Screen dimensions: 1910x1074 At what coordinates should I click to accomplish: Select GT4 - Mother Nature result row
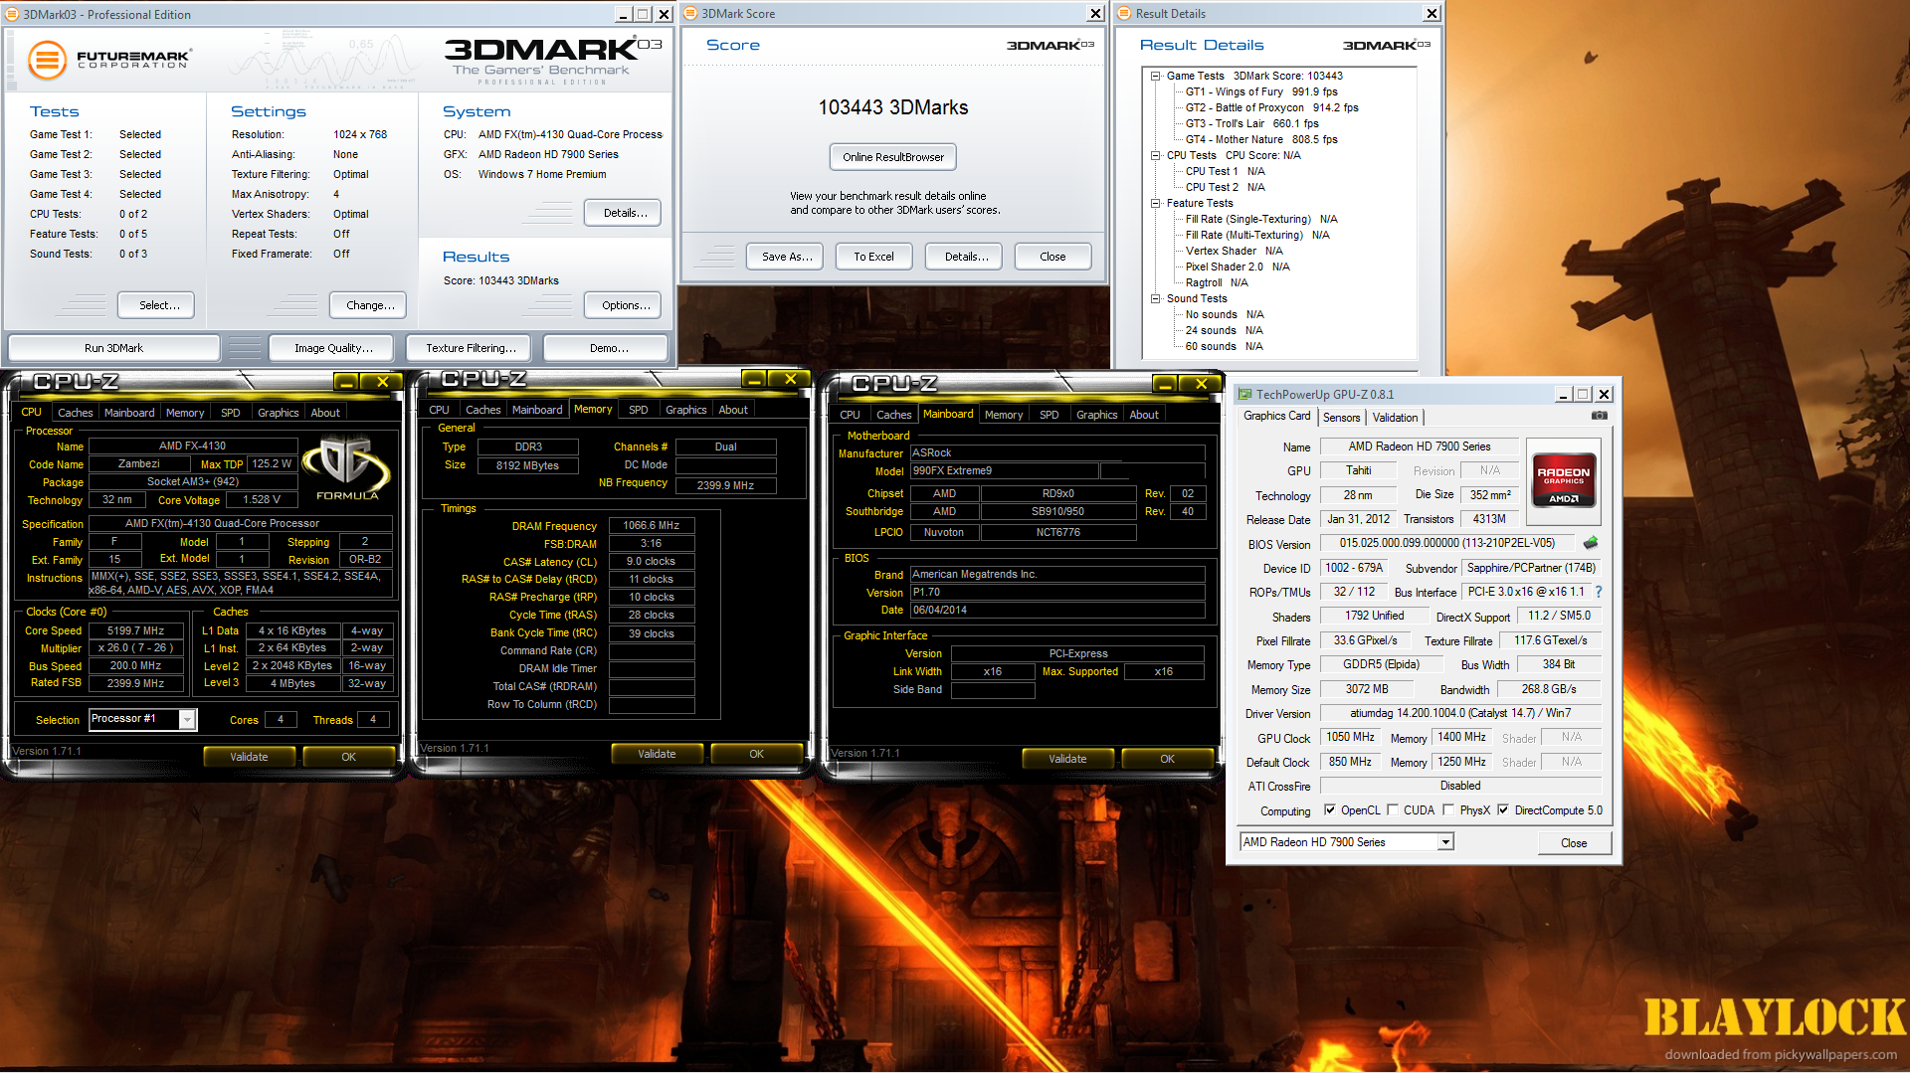click(1261, 139)
